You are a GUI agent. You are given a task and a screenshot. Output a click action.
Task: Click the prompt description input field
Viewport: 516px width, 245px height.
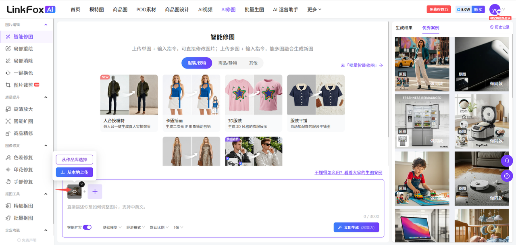point(223,207)
